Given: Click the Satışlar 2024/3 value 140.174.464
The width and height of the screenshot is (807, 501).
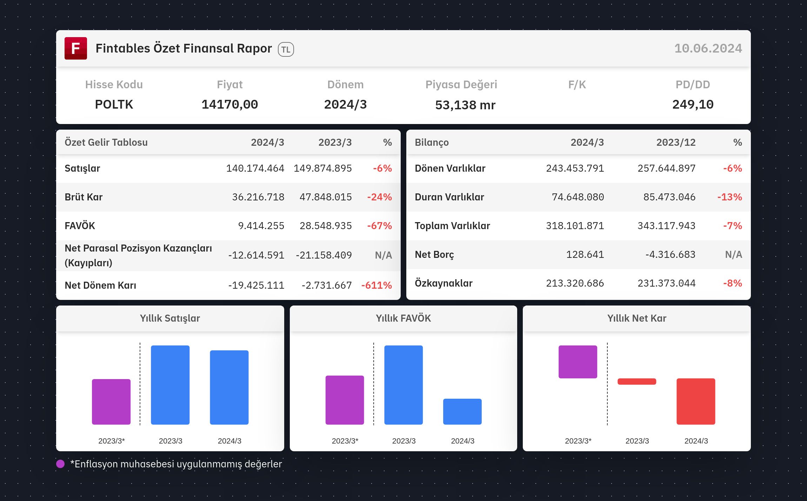Looking at the screenshot, I should pyautogui.click(x=255, y=168).
